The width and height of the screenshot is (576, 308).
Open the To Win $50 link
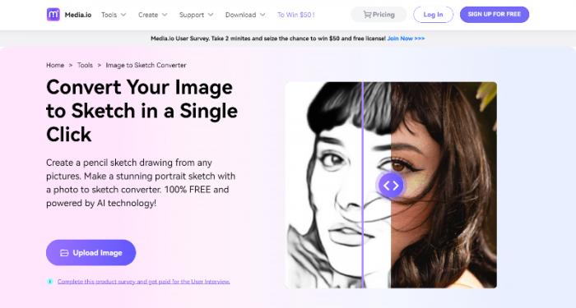296,15
